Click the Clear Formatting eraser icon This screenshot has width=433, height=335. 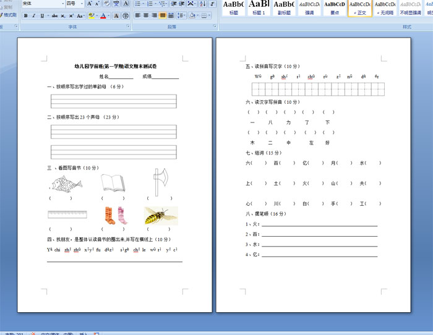tap(106, 4)
